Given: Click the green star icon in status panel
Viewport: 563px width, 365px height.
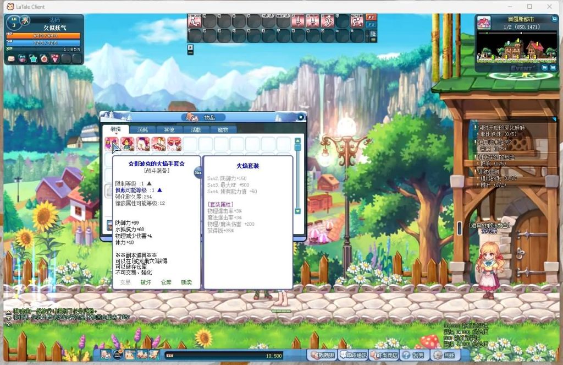Looking at the screenshot, I should tap(33, 58).
